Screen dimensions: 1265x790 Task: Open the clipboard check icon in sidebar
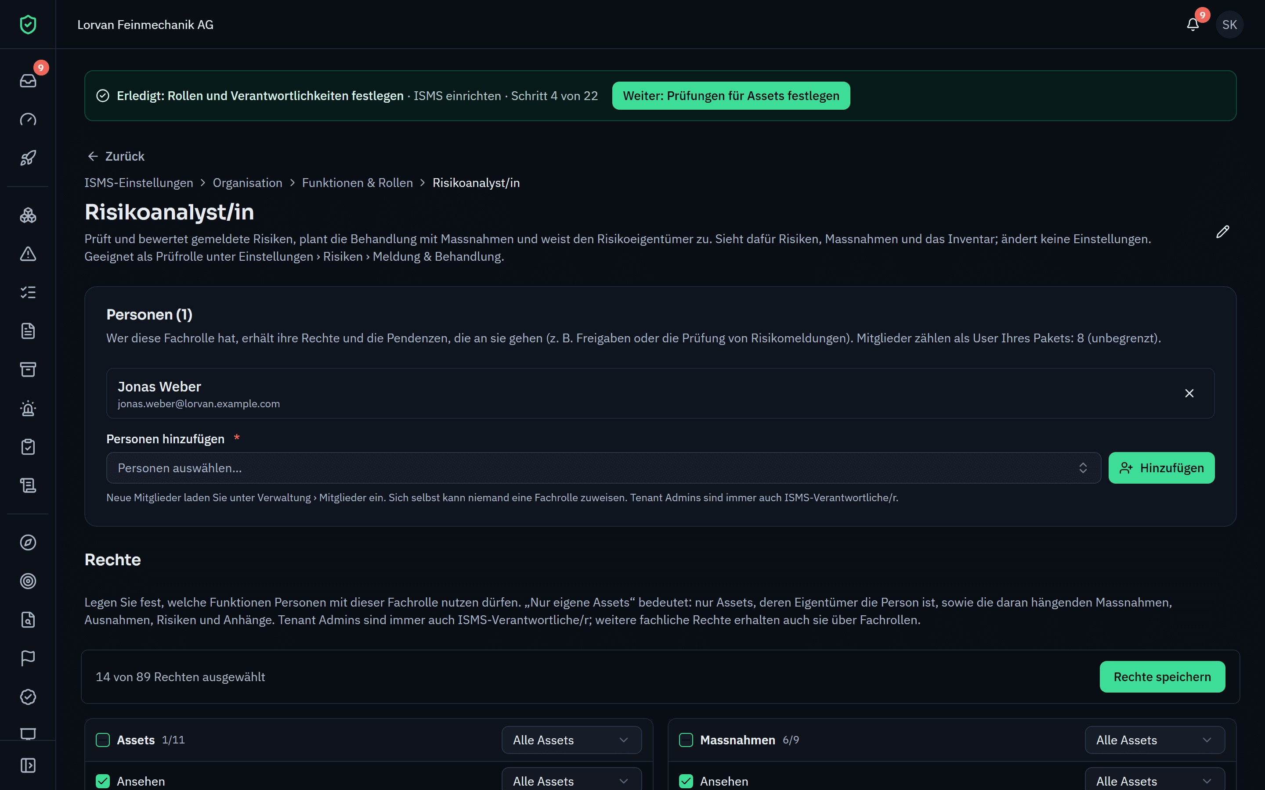click(28, 447)
